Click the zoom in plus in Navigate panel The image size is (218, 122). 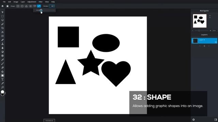pos(211,30)
